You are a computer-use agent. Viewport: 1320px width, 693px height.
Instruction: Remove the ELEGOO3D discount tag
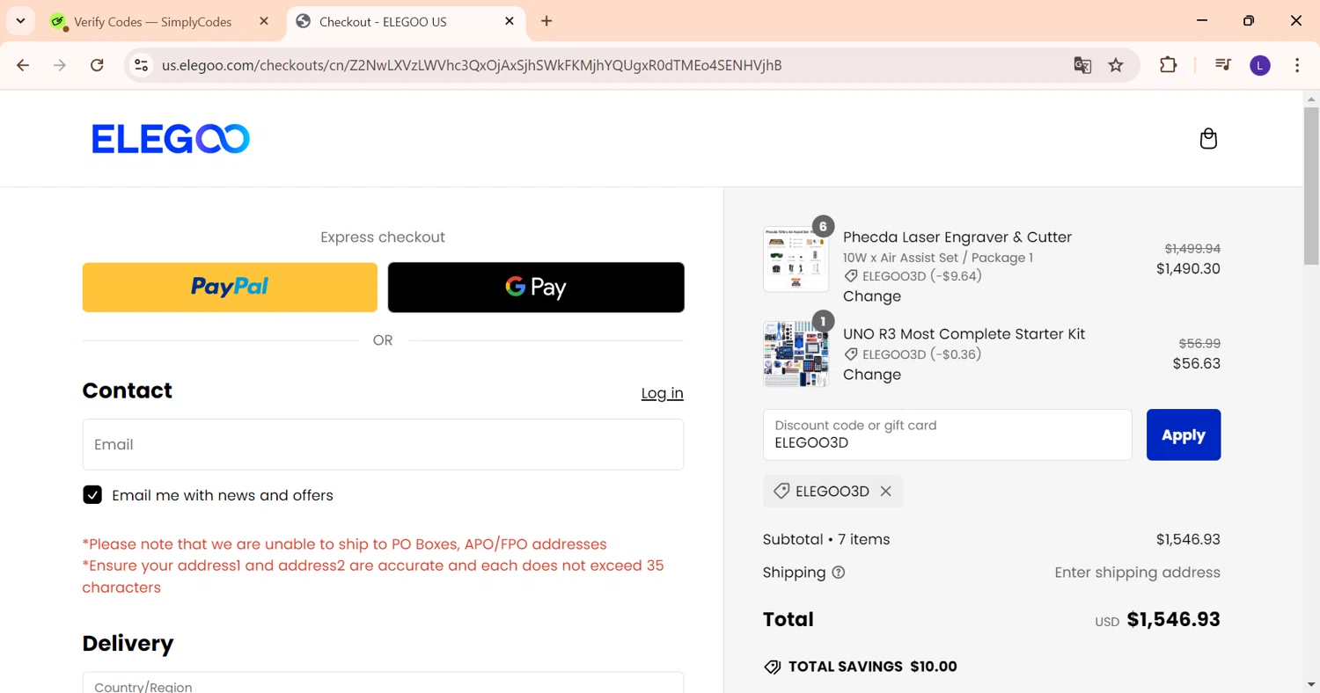click(886, 492)
